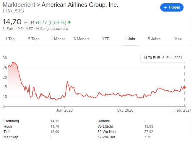
Task: Open the Max. time range
Action: tap(178, 39)
